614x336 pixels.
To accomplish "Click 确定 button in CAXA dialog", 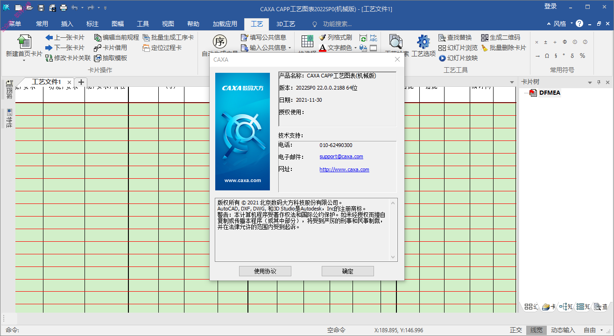I will [x=348, y=271].
